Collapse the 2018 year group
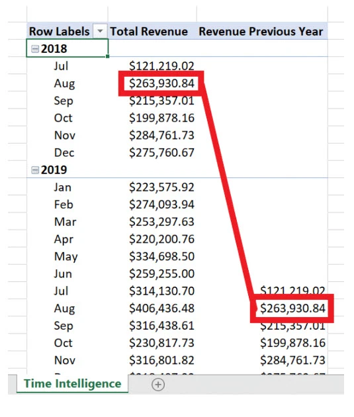354x417 pixels. [x=35, y=49]
